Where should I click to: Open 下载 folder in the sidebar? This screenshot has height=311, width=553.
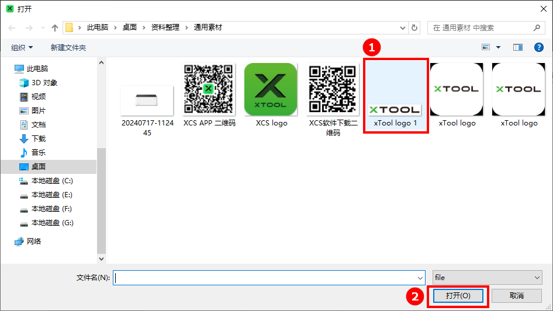click(x=33, y=139)
